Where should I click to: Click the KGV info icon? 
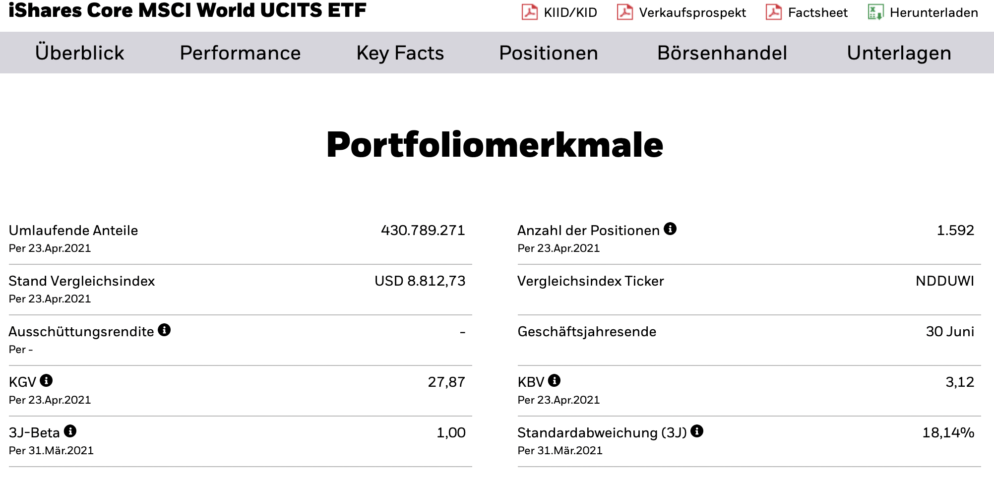(x=46, y=380)
